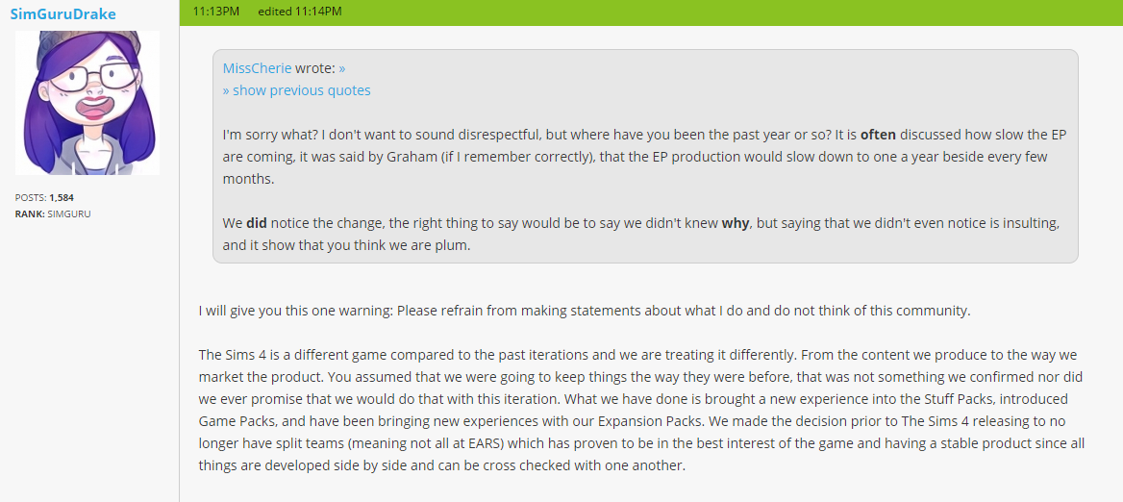Click the green post header bar
Screen dimensions: 1123x502
(651, 13)
